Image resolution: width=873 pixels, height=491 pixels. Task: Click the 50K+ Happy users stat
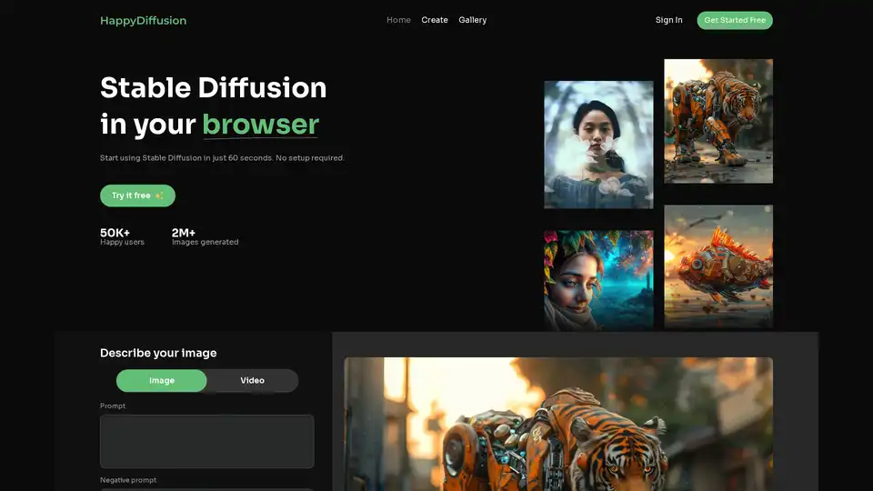click(122, 236)
